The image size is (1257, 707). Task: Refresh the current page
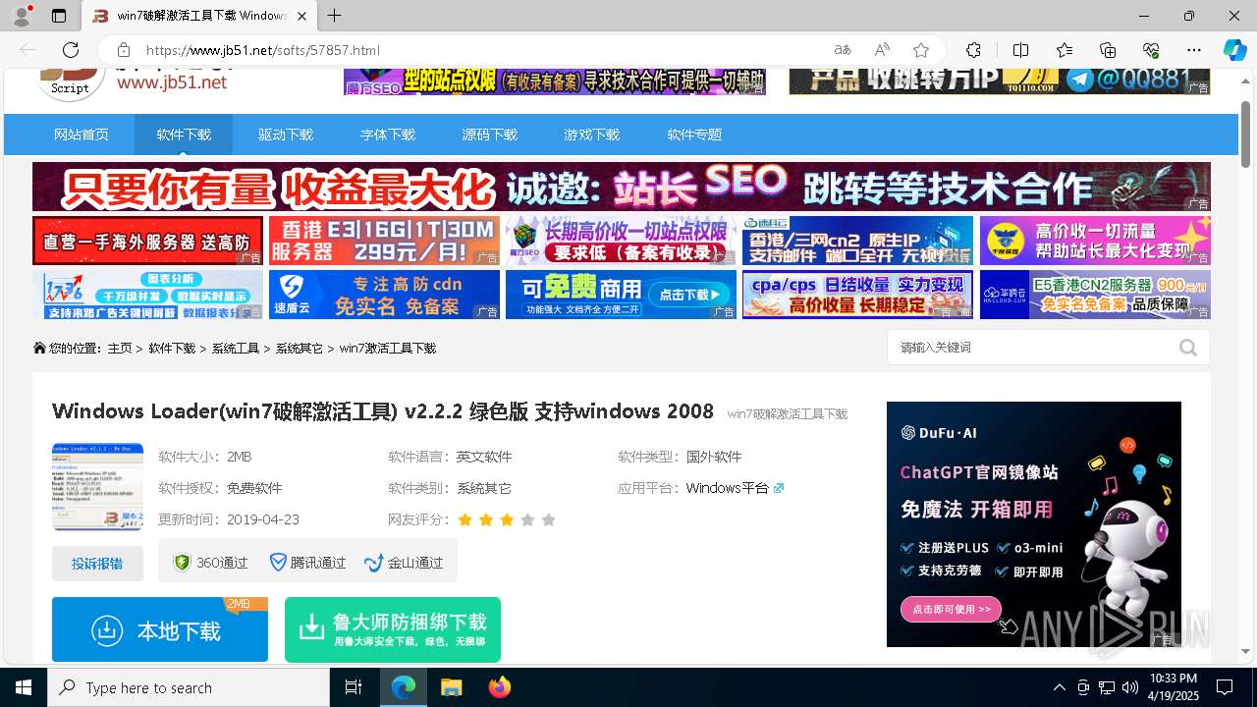[71, 50]
